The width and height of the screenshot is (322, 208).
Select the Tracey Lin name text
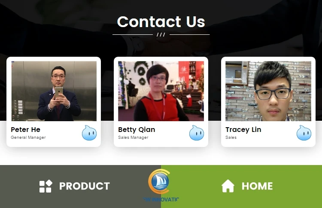243,130
